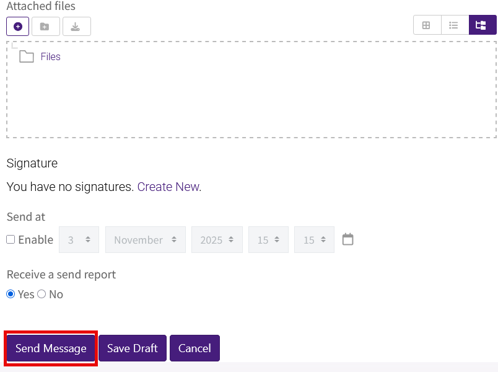Open the minute dropdown showing 15

[314, 240]
